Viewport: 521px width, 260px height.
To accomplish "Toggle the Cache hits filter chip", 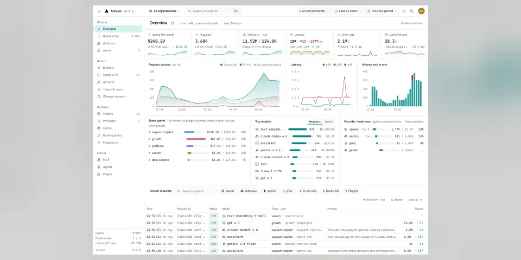I will click(331, 191).
